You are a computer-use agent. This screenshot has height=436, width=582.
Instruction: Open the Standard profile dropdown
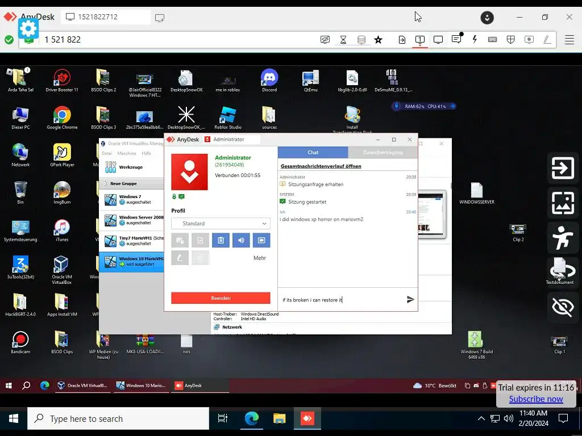221,223
